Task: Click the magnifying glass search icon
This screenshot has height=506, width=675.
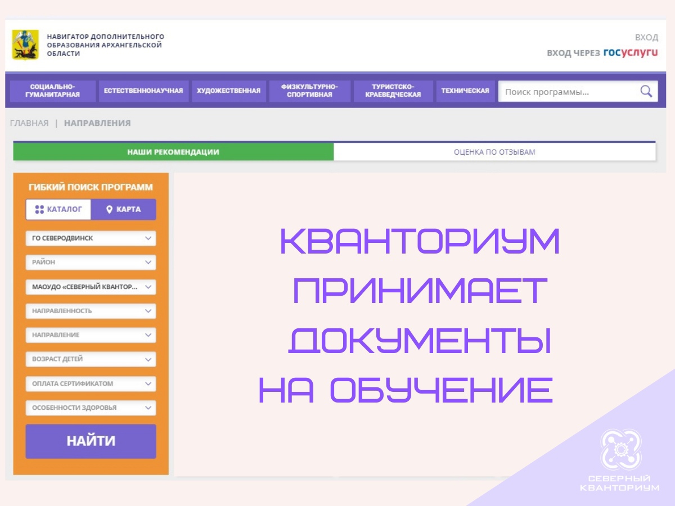Action: pyautogui.click(x=646, y=92)
